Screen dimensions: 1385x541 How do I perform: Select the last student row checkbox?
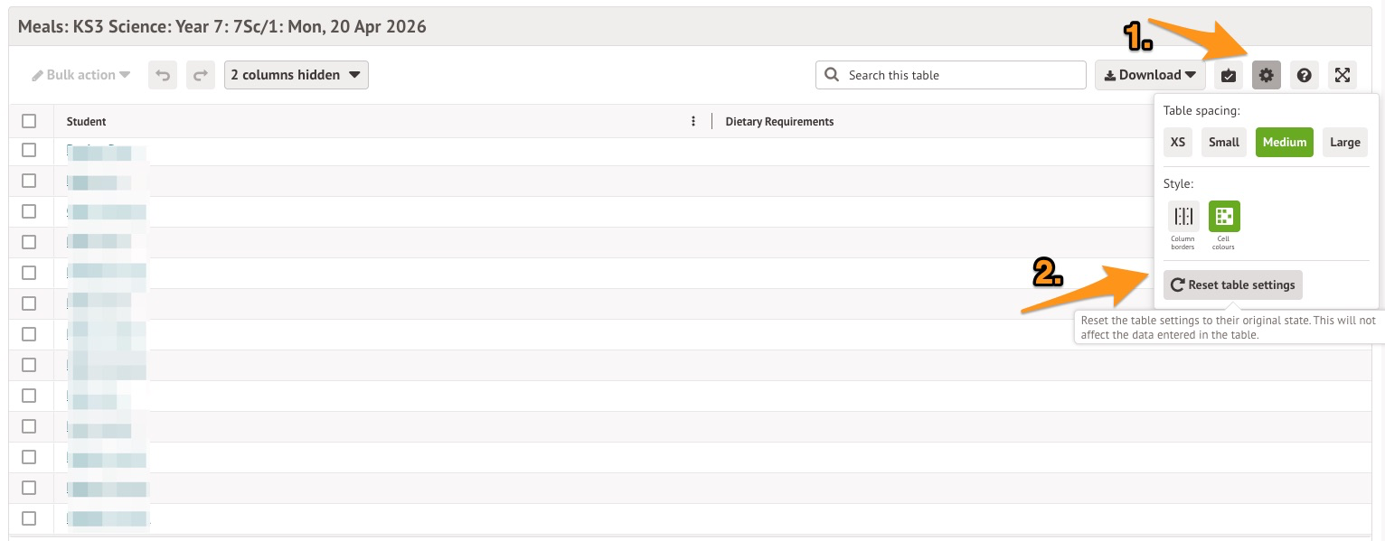pos(29,518)
